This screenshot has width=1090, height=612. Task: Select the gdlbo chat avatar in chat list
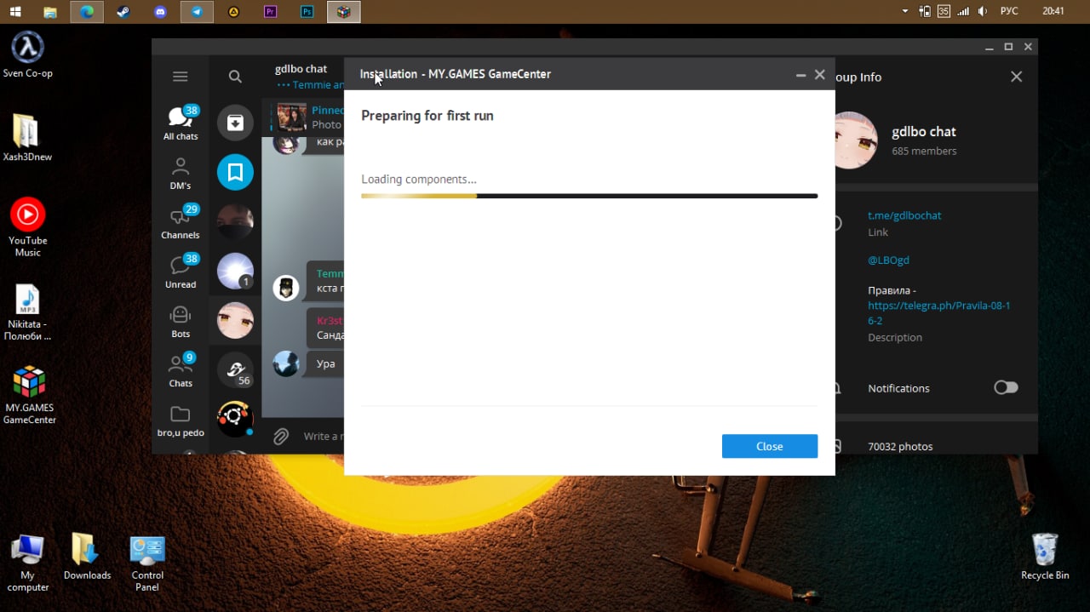pyautogui.click(x=235, y=320)
